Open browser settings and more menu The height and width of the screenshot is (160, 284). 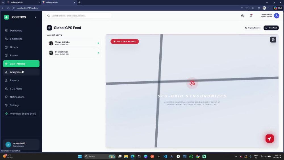pyautogui.click(x=270, y=8)
